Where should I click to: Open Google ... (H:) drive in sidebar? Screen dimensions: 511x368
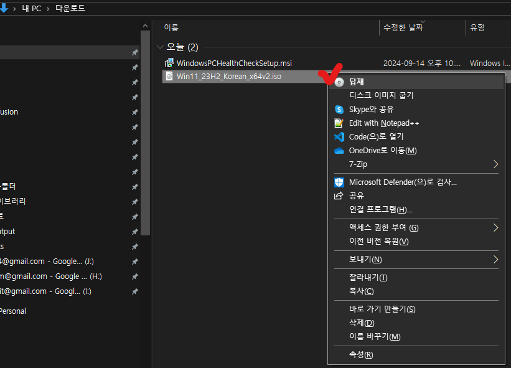(x=51, y=276)
